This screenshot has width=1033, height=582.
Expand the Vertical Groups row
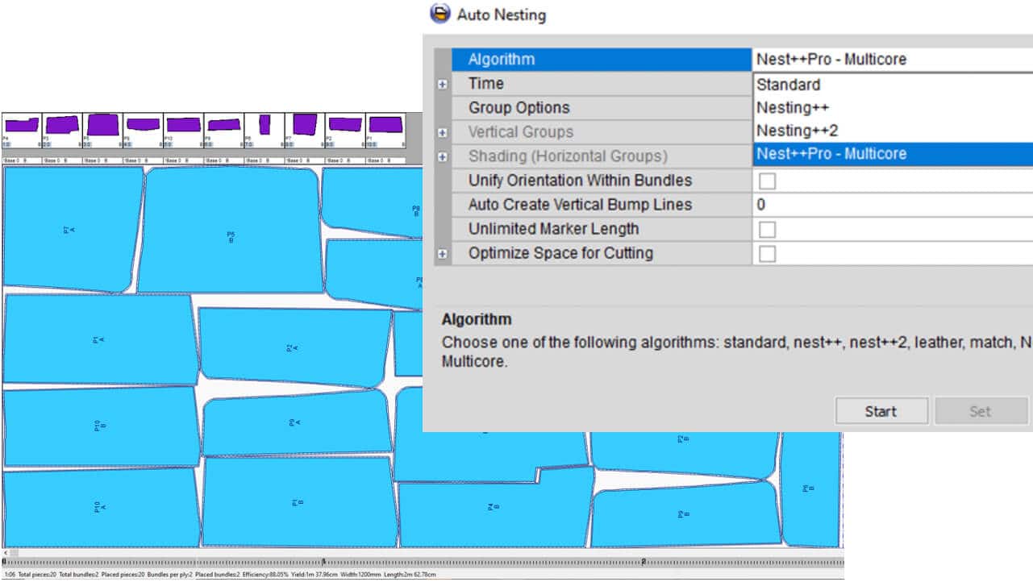(x=442, y=132)
